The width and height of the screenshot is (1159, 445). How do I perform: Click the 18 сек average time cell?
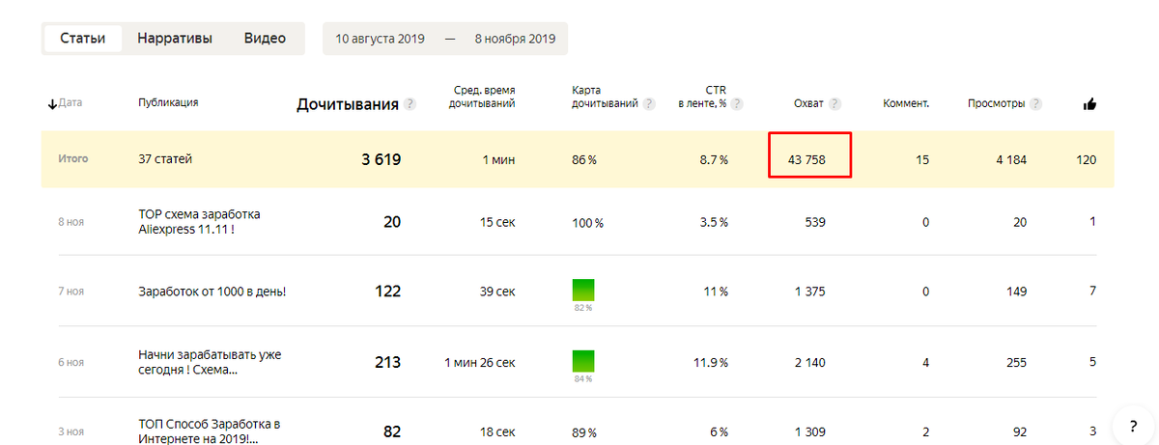(x=497, y=432)
